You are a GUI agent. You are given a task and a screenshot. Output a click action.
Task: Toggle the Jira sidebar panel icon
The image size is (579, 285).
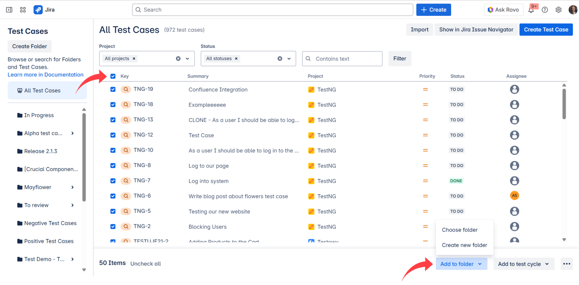(9, 10)
